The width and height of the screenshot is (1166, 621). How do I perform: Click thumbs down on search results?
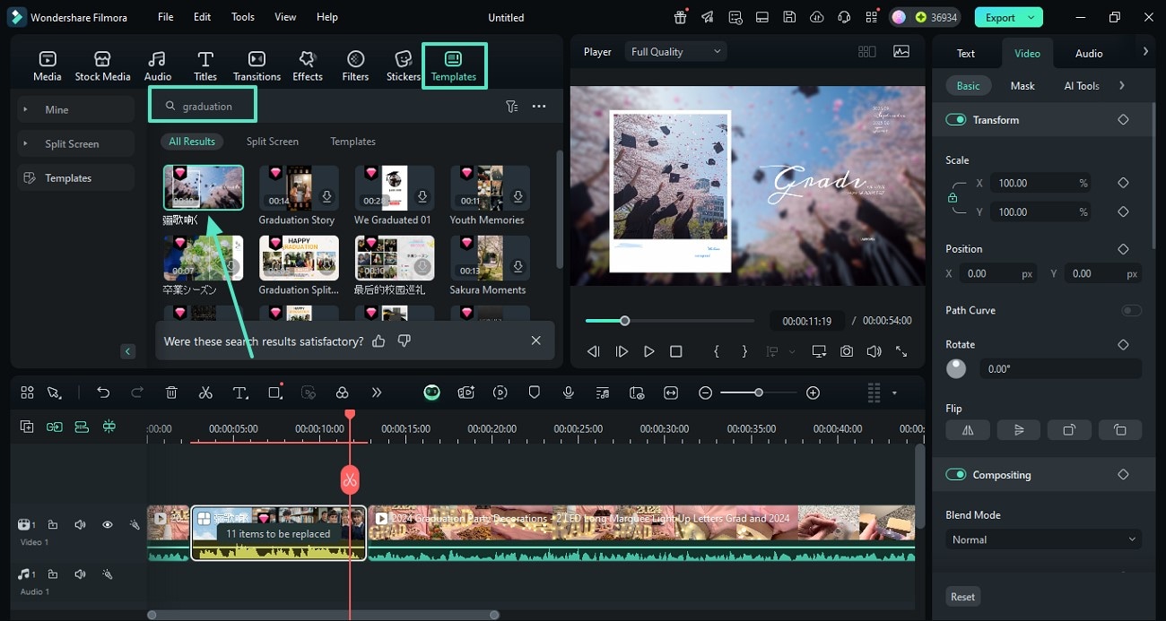404,341
